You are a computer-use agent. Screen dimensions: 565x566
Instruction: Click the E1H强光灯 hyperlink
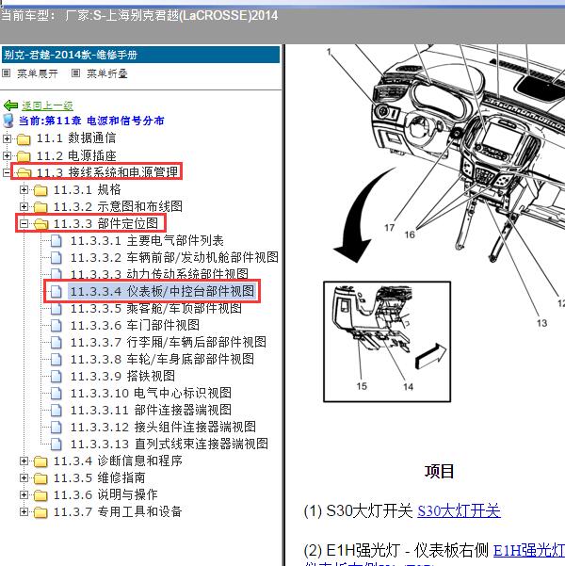point(529,551)
